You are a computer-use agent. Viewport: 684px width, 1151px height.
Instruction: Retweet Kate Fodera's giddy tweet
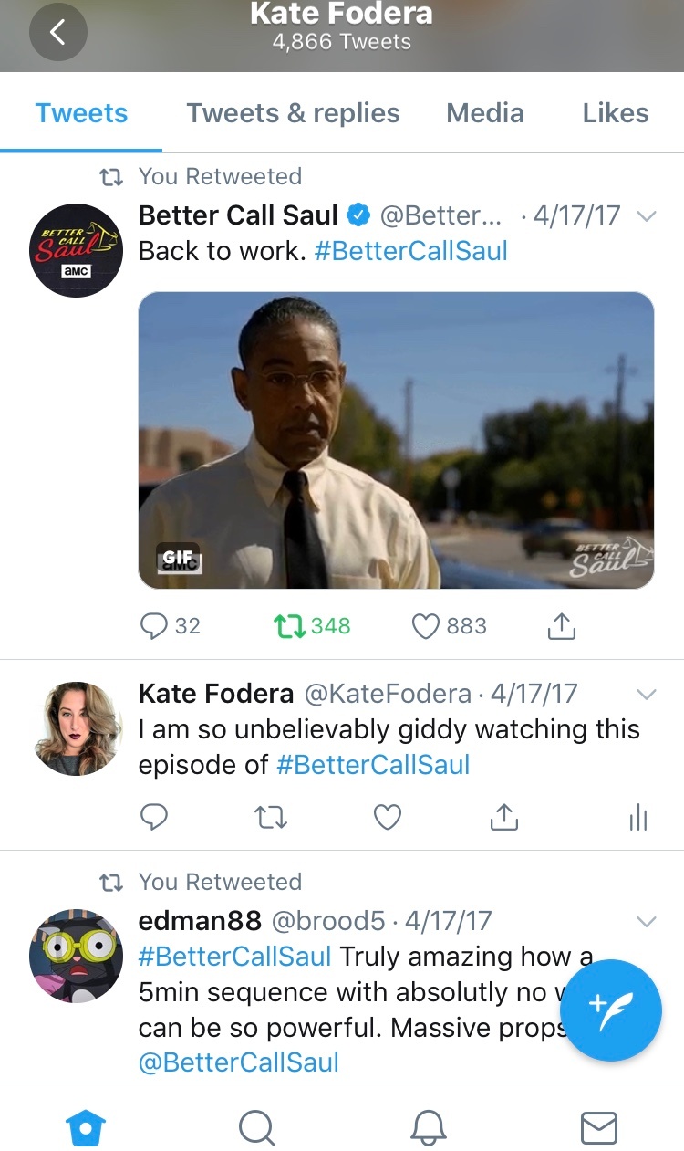click(x=271, y=817)
